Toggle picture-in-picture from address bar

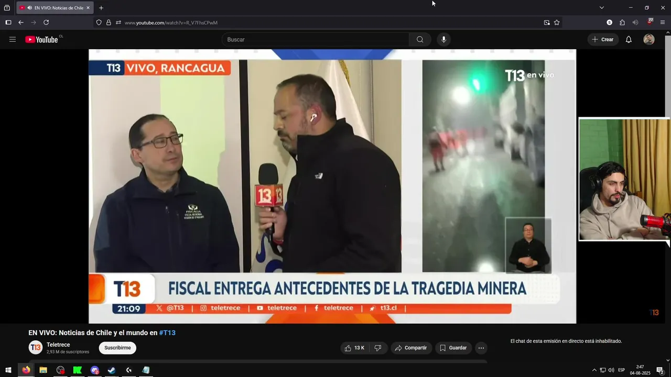[x=547, y=23]
